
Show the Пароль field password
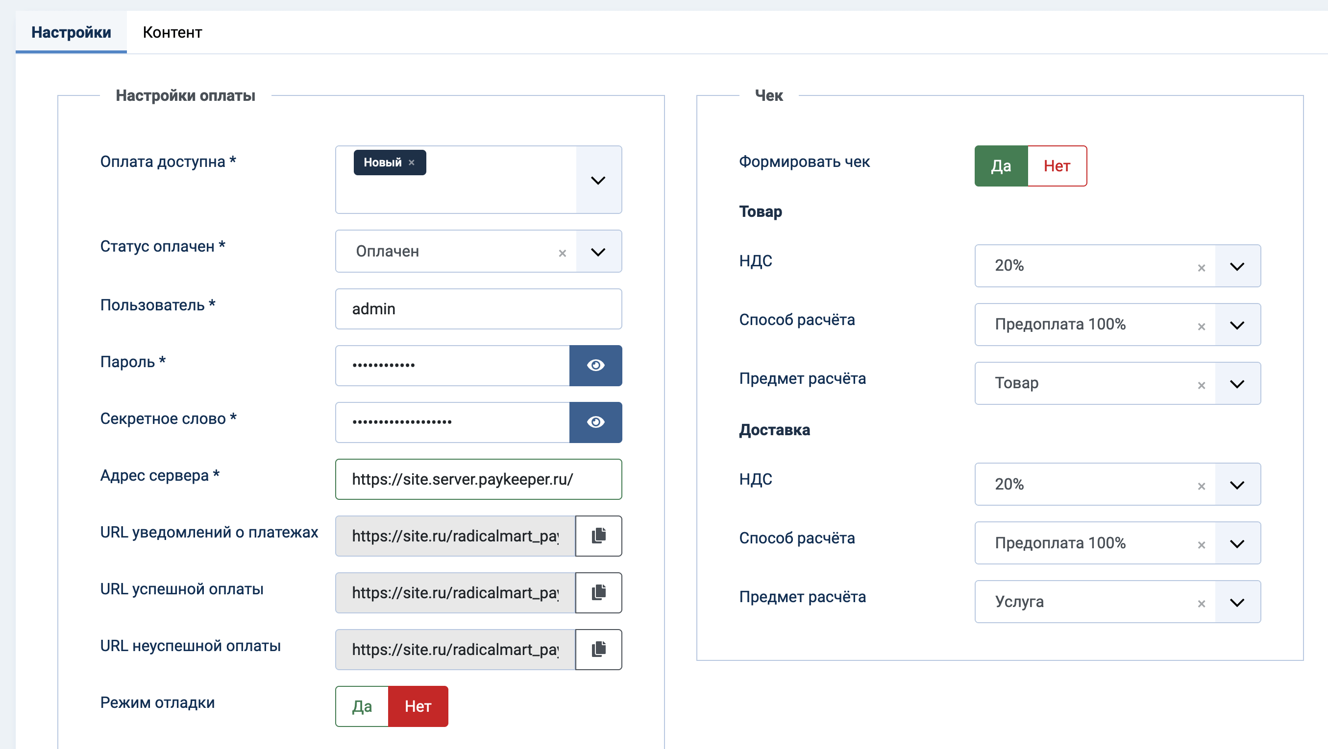pos(596,365)
